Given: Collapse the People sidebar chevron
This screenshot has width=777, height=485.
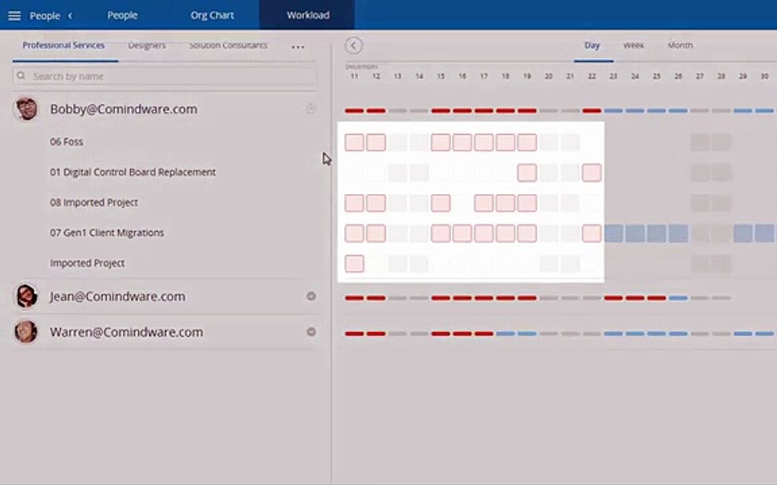Looking at the screenshot, I should click(x=70, y=16).
